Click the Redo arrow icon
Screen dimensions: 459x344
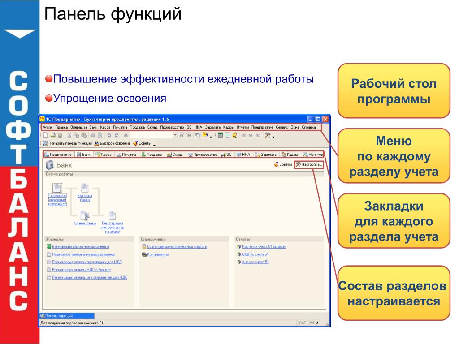coord(116,135)
